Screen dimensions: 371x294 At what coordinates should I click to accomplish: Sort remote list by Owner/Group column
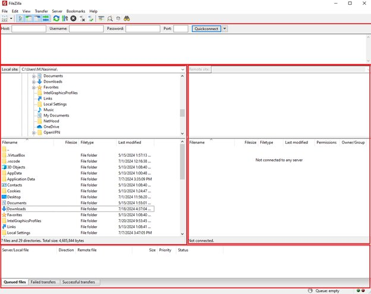(353, 143)
